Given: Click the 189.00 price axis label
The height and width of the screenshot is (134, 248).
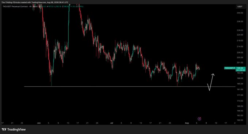Looking at the screenshot, I should (x=240, y=78).
